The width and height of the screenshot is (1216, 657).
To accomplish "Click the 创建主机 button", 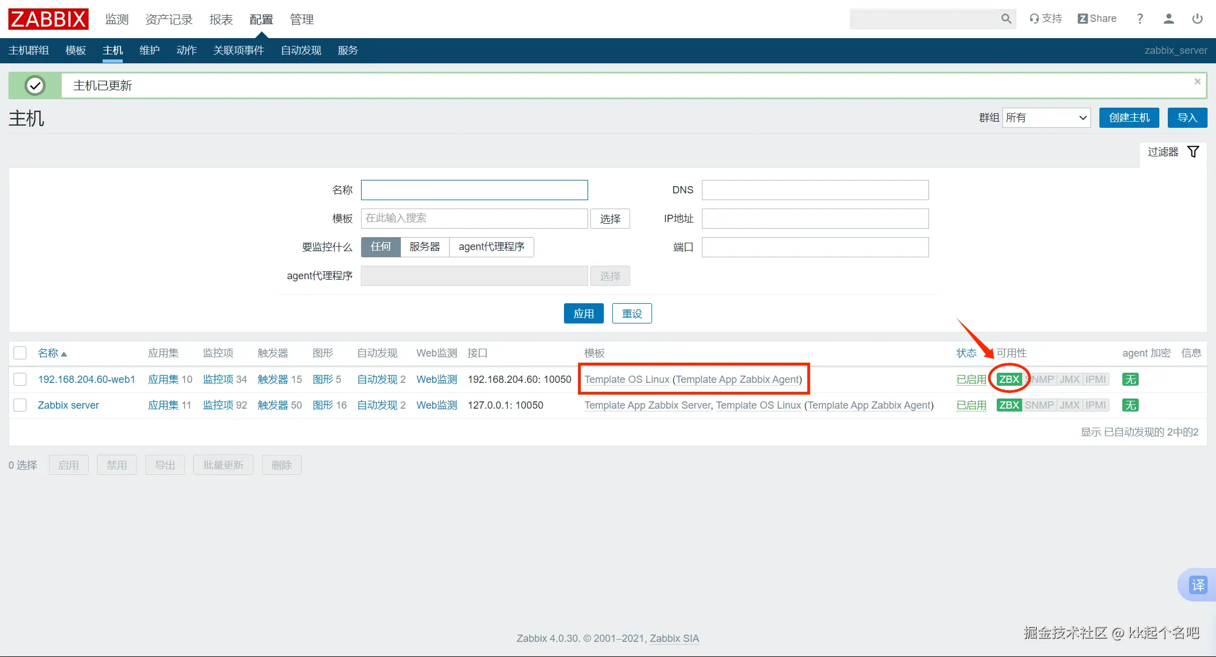I will coord(1129,118).
